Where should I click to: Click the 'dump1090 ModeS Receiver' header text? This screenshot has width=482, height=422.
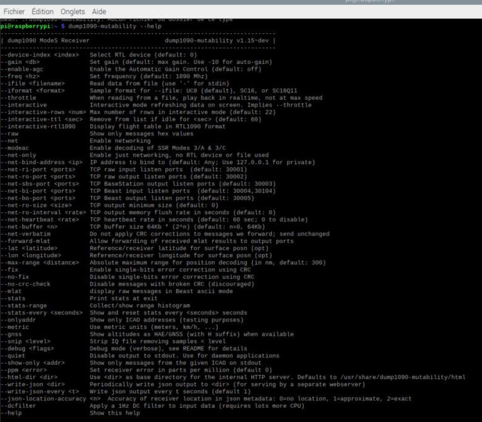click(49, 41)
